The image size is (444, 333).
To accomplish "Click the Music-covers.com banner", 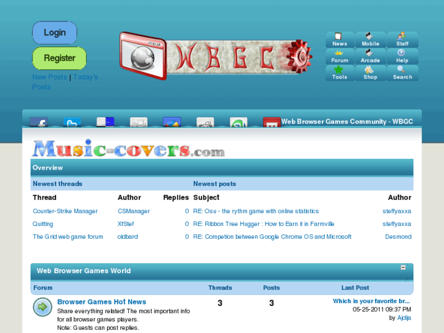I will (x=128, y=148).
